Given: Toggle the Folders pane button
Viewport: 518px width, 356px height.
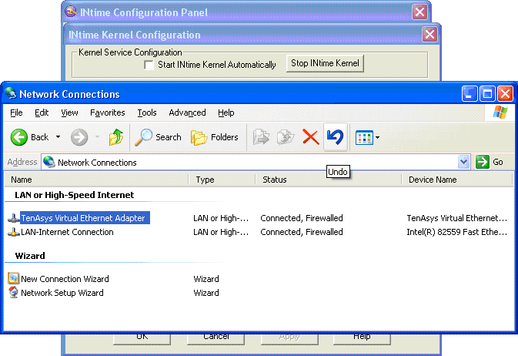Looking at the screenshot, I should pos(215,137).
